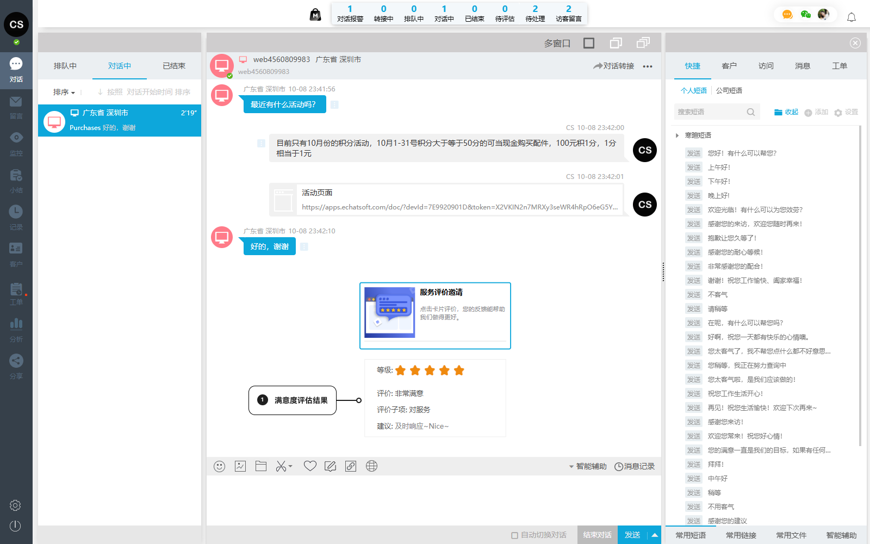Click the heart icon in chat toolbar

coord(310,466)
